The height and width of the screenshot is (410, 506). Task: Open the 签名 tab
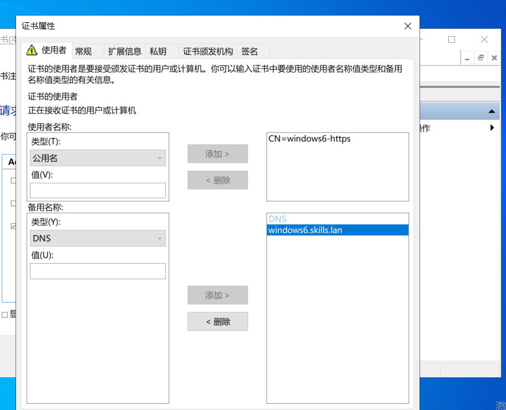coord(250,52)
